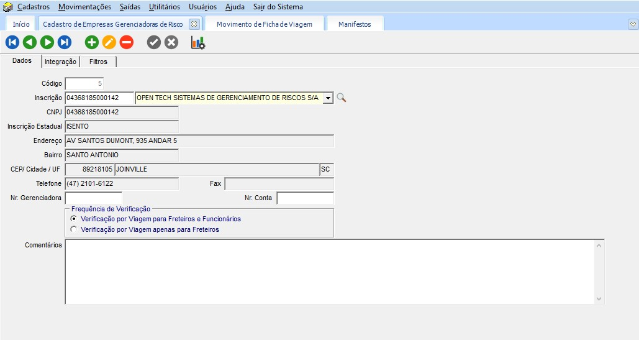Expand the company name combo box
Viewport: 639px width, 340px height.
(x=328, y=98)
